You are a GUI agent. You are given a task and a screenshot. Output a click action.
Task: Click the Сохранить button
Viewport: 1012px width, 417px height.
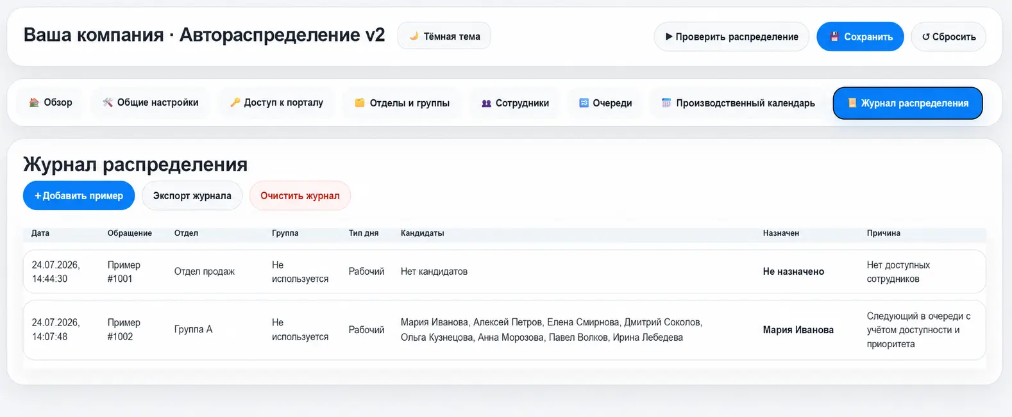(x=860, y=37)
